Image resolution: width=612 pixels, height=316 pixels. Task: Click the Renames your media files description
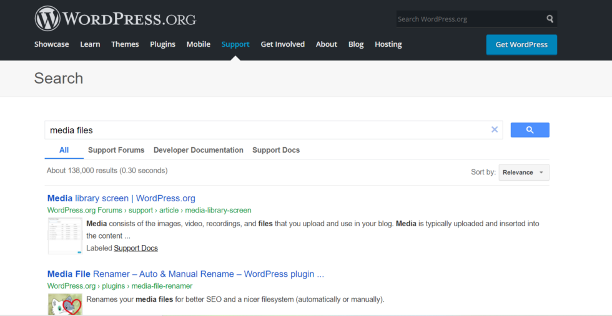pyautogui.click(x=235, y=300)
